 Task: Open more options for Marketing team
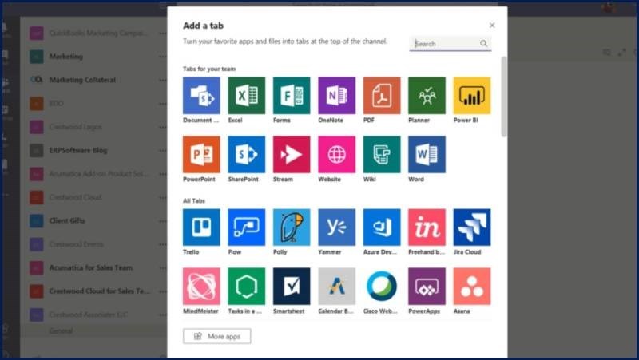coord(162,57)
